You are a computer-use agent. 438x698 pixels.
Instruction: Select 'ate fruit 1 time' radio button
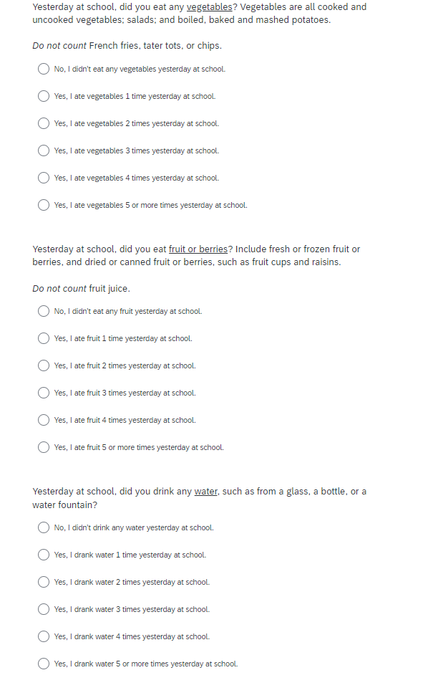click(44, 339)
